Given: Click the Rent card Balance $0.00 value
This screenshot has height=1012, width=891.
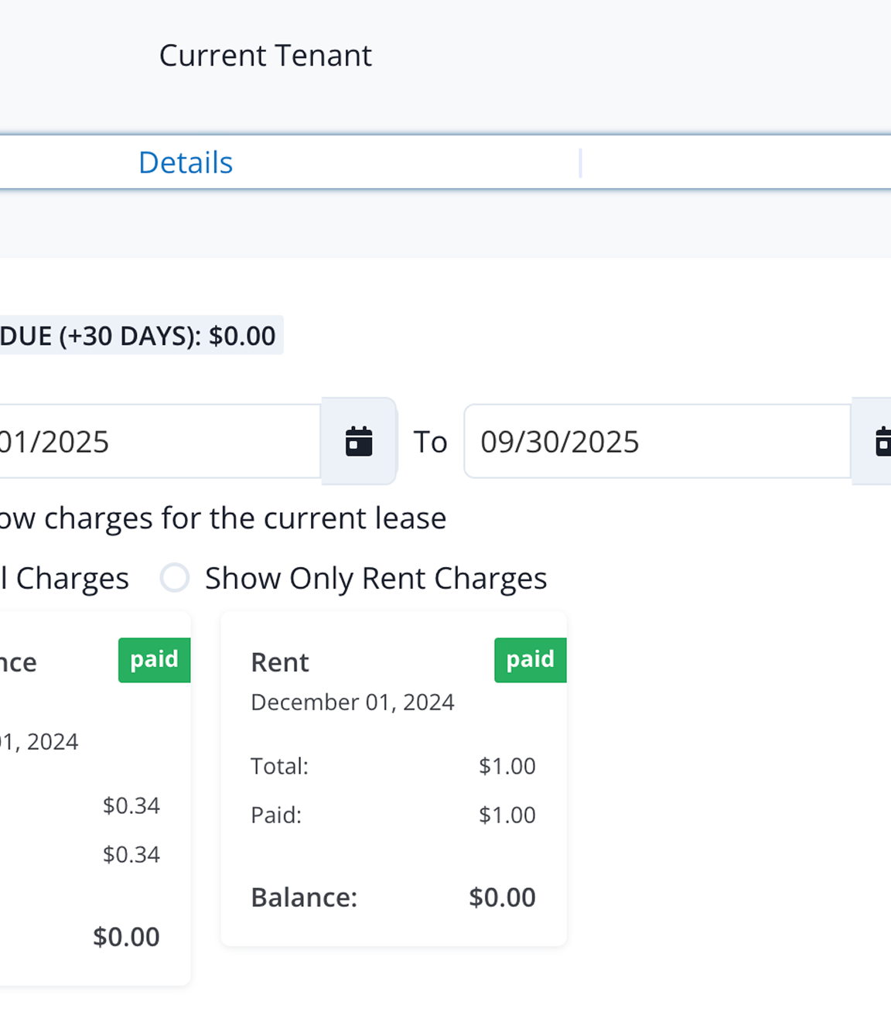Looking at the screenshot, I should (502, 897).
